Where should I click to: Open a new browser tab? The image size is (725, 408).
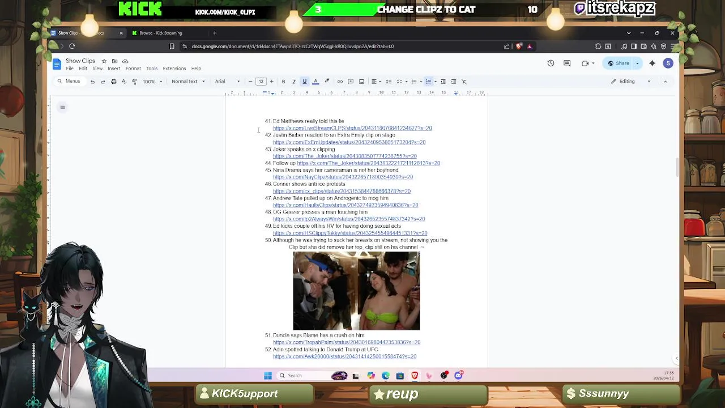[215, 33]
